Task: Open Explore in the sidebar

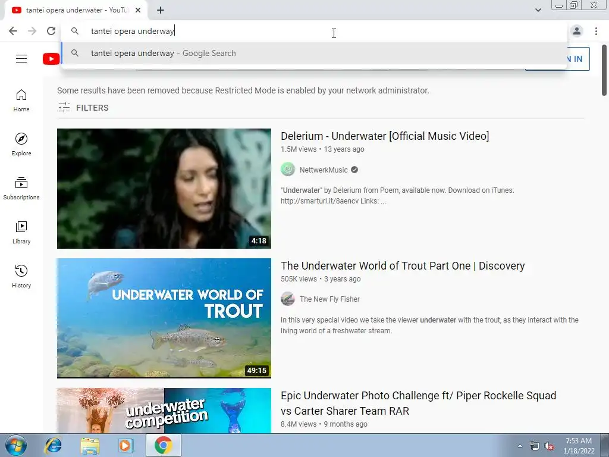Action: (21, 145)
